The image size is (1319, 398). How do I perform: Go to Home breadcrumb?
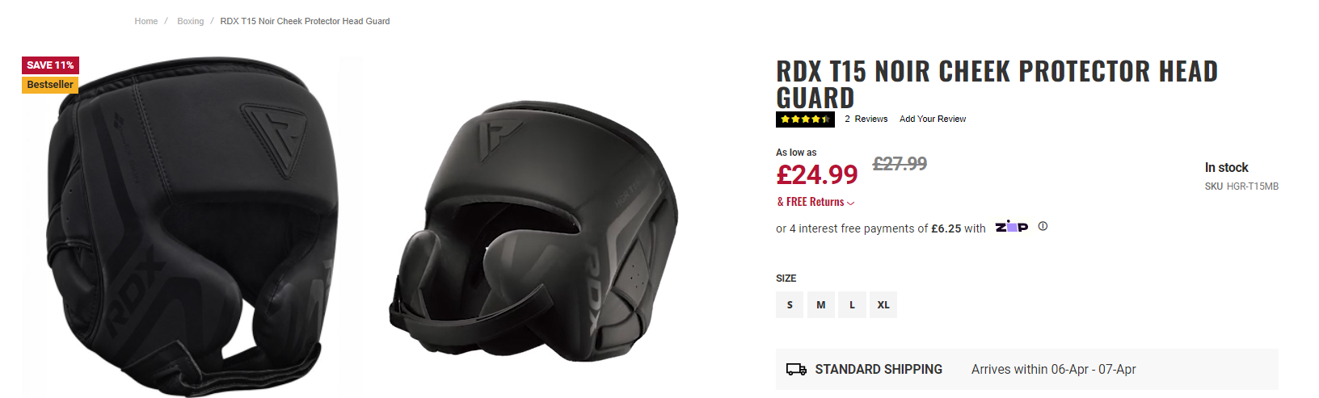(x=146, y=21)
